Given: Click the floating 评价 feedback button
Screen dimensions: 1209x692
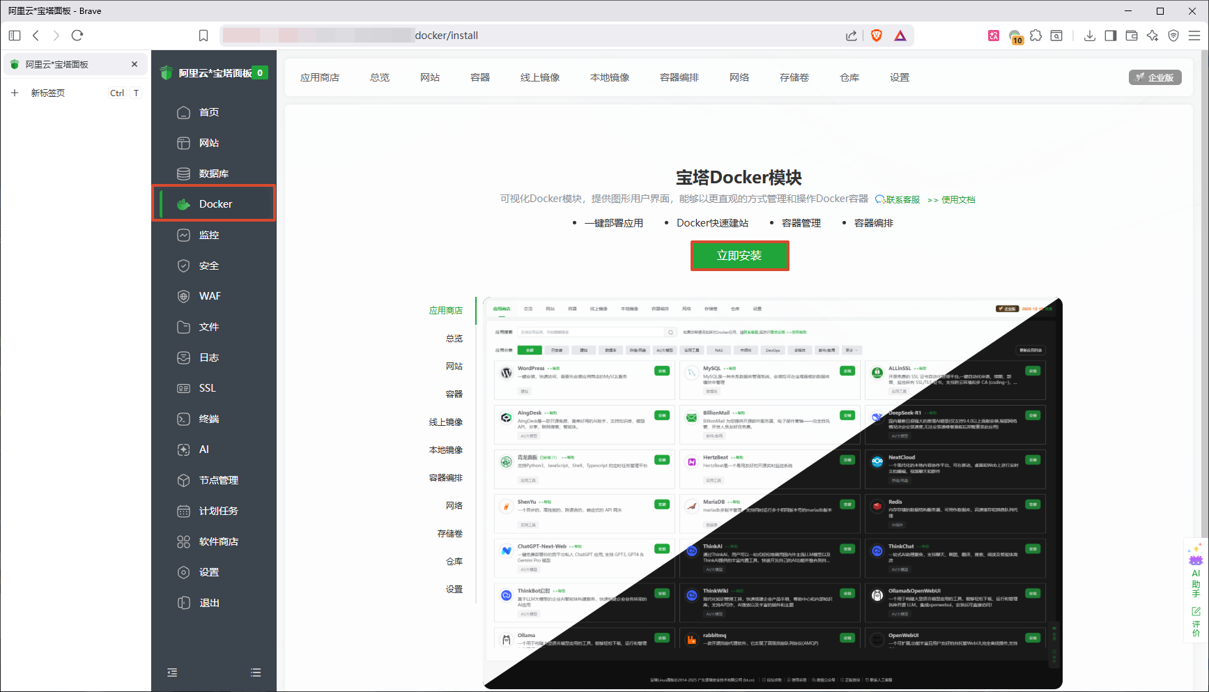Looking at the screenshot, I should [x=1196, y=622].
